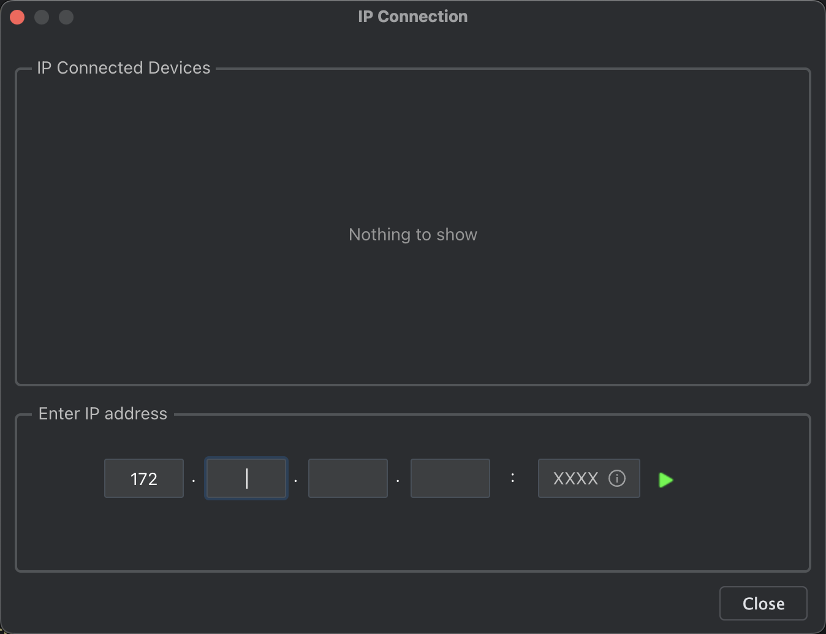Select the third IP octet field

[348, 478]
